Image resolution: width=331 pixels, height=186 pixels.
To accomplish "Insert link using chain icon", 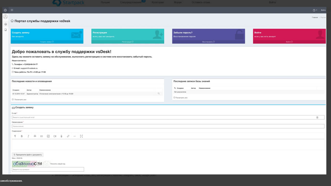I will pyautogui.click(x=68, y=136).
